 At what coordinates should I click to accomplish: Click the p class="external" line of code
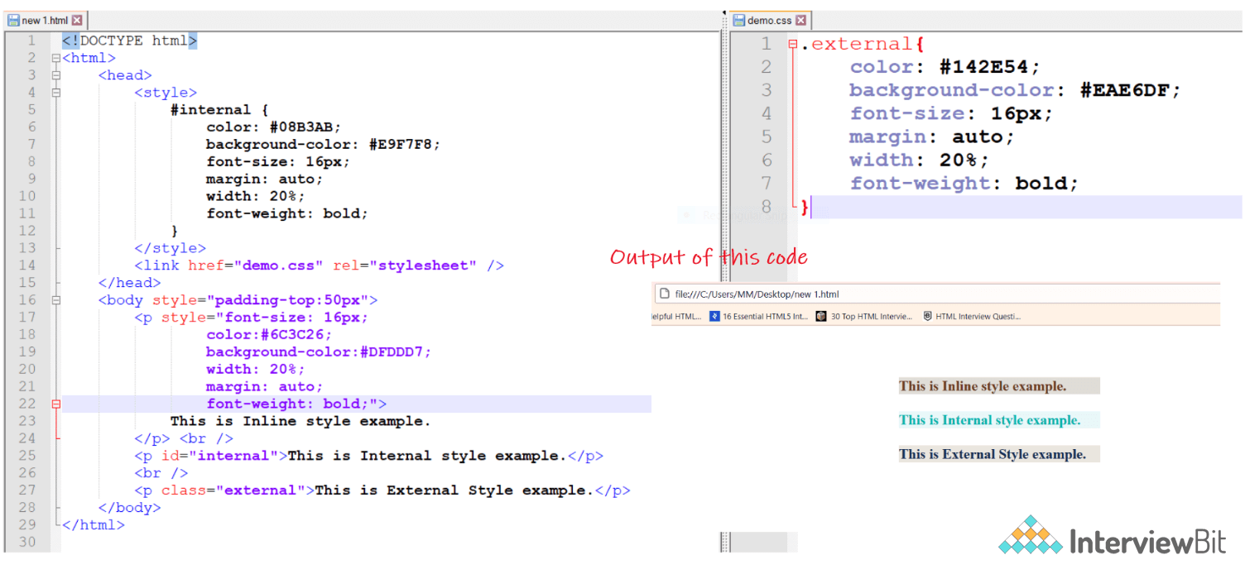tap(382, 490)
